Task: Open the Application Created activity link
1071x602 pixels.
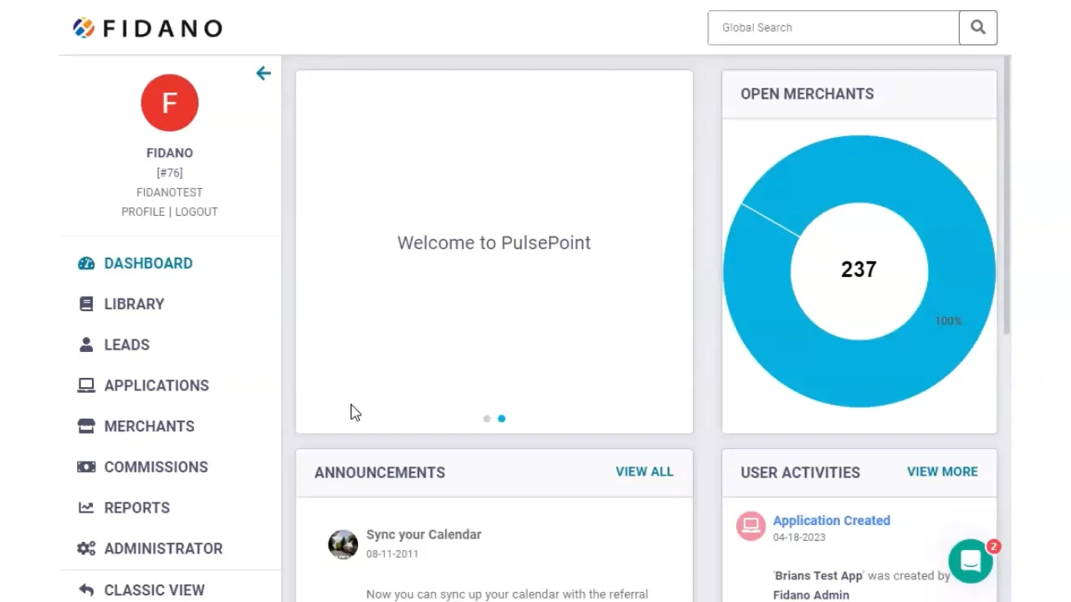Action: pyautogui.click(x=832, y=520)
